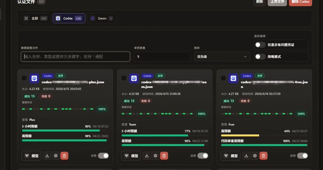Click the 启用 tag on plus.json card header
The width and height of the screenshot is (323, 170).
click(61, 76)
